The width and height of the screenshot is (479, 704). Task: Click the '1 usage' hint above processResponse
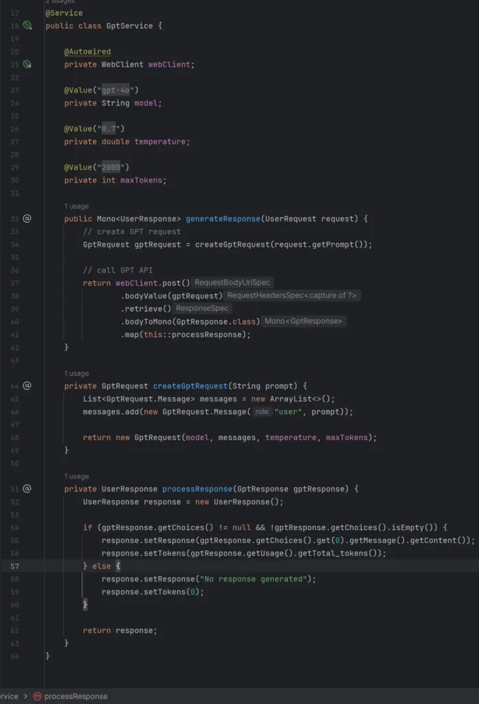(x=76, y=476)
